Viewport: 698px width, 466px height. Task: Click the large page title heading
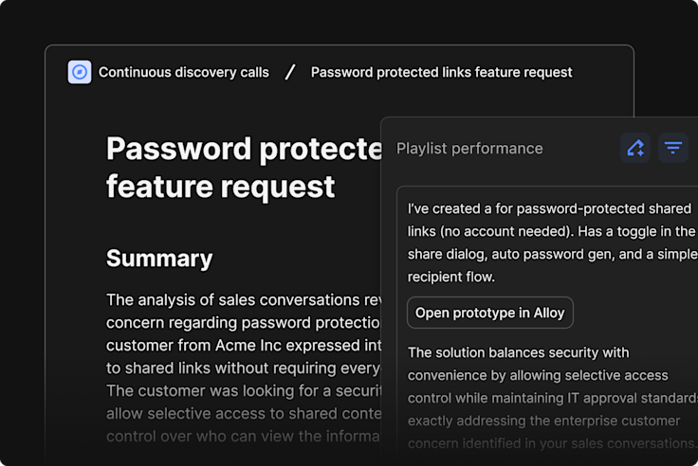tap(244, 168)
